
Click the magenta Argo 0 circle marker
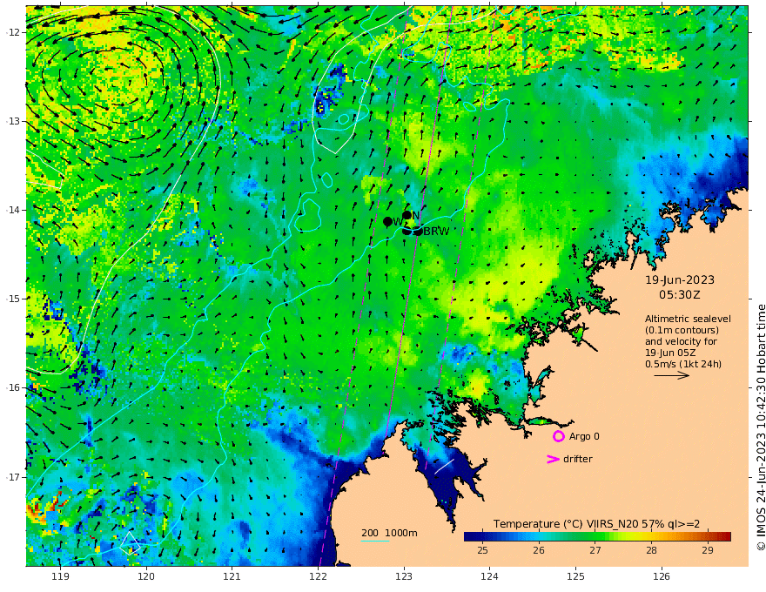[x=558, y=436]
